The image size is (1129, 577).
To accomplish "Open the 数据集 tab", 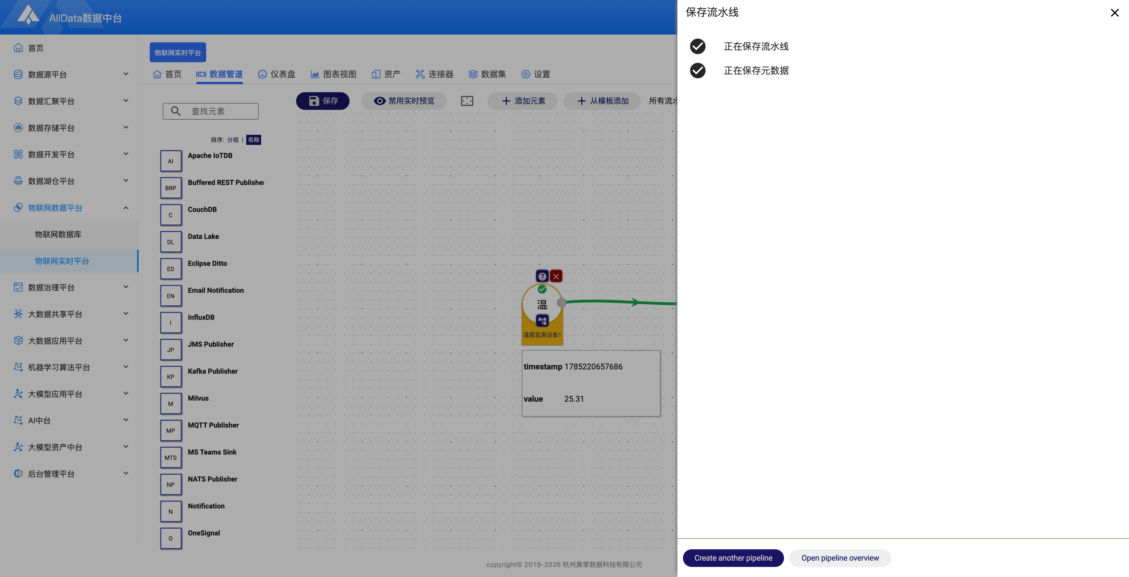I will (x=487, y=74).
